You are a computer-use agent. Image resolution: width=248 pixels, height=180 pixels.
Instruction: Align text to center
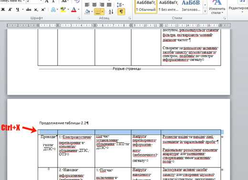tap(94, 5)
